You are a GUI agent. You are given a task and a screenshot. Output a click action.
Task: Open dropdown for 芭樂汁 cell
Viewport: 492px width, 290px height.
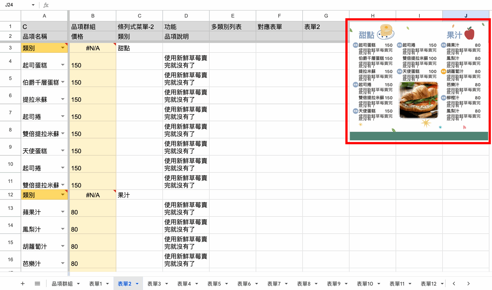coord(63,263)
